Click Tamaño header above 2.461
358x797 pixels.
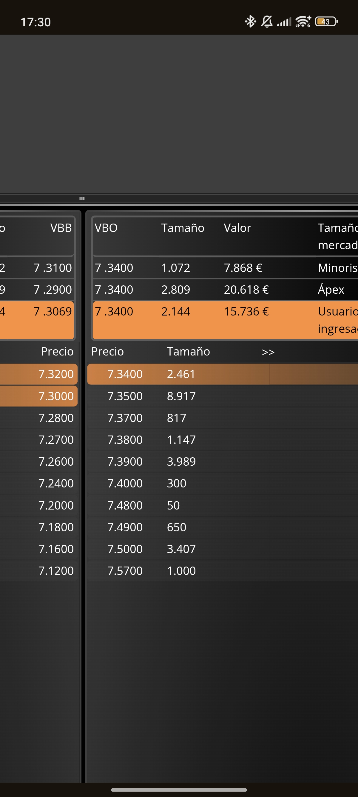pyautogui.click(x=188, y=351)
